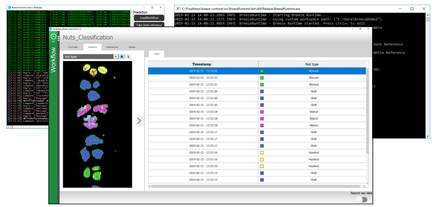The height and width of the screenshot is (207, 435).
Task: Click the B button next to Nut type
Action: point(122,57)
